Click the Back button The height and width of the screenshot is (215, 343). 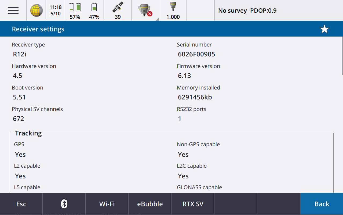(x=322, y=204)
